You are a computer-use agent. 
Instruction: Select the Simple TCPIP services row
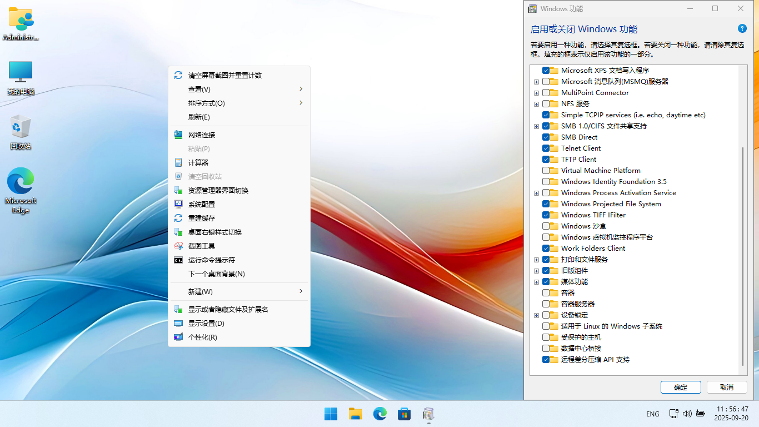pyautogui.click(x=633, y=115)
